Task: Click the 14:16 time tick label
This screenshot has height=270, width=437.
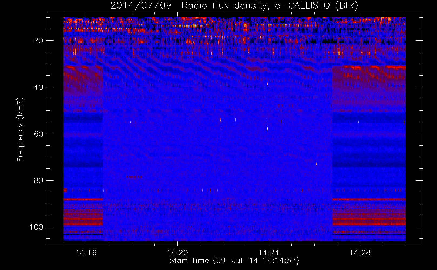Action: pyautogui.click(x=86, y=253)
